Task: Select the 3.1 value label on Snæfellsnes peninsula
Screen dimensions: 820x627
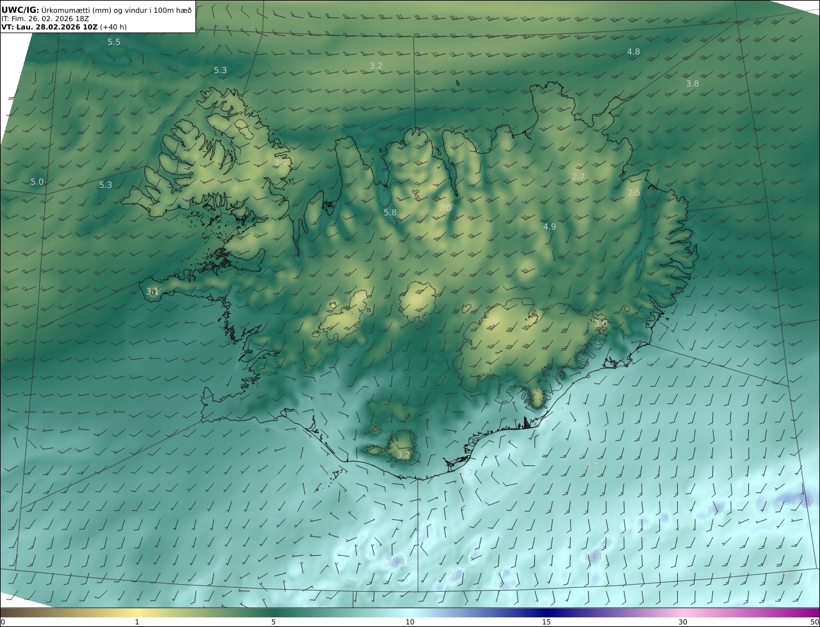Action: coord(152,291)
